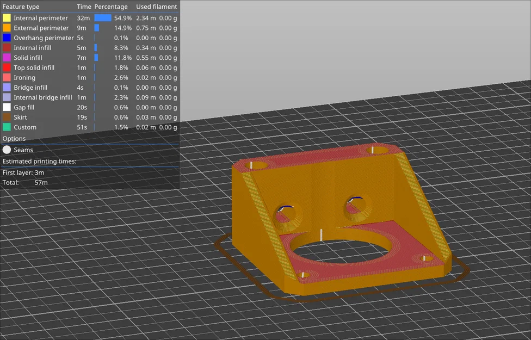This screenshot has width=531, height=340.
Task: Toggle Internal bridge infill by its label
Action: pos(42,97)
